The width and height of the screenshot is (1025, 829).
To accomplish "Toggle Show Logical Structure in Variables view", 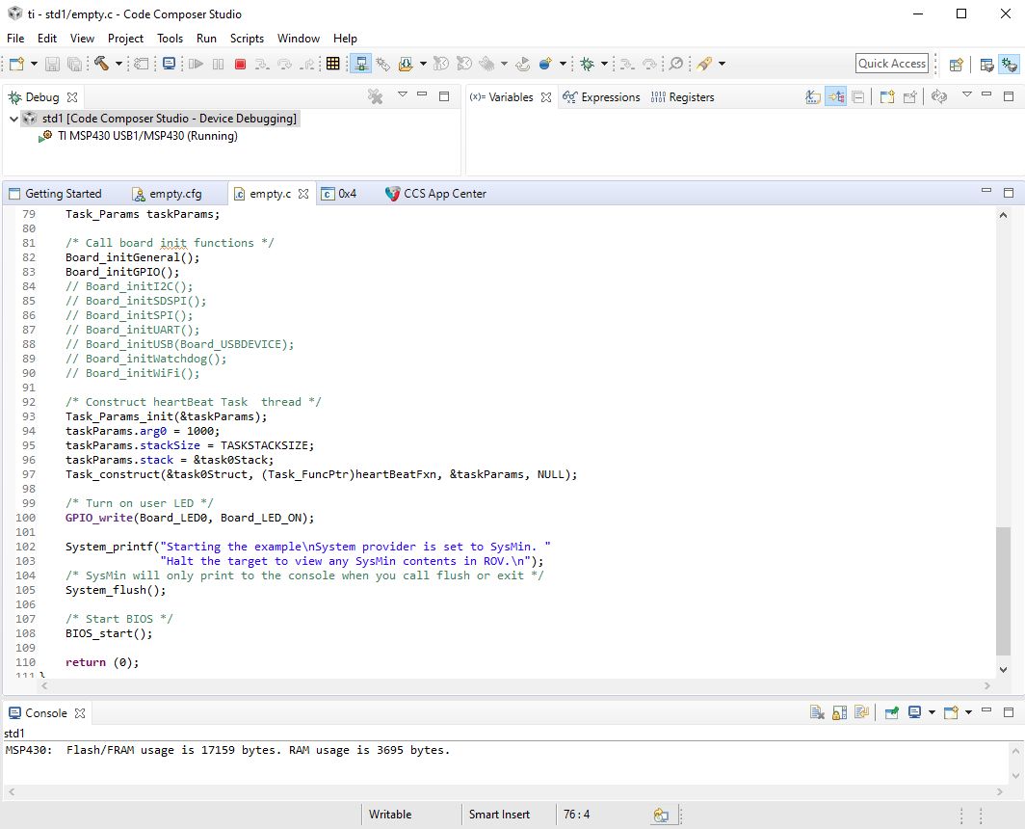I will 835,96.
